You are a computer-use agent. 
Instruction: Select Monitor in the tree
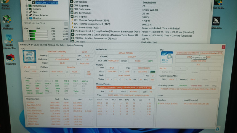click(37, 18)
